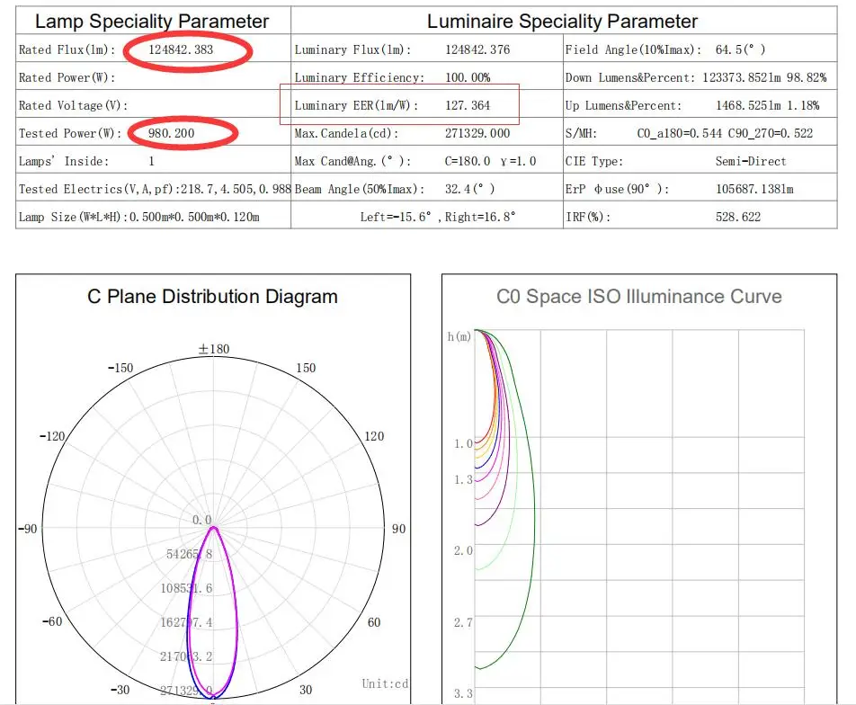
Task: Click the 108531.6 candela ring label
Action: [x=186, y=588]
